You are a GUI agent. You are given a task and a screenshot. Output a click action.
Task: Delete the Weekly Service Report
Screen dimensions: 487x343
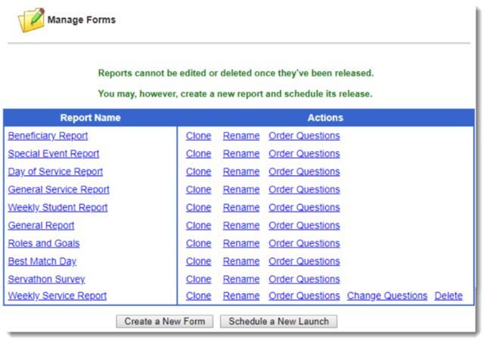tap(448, 296)
